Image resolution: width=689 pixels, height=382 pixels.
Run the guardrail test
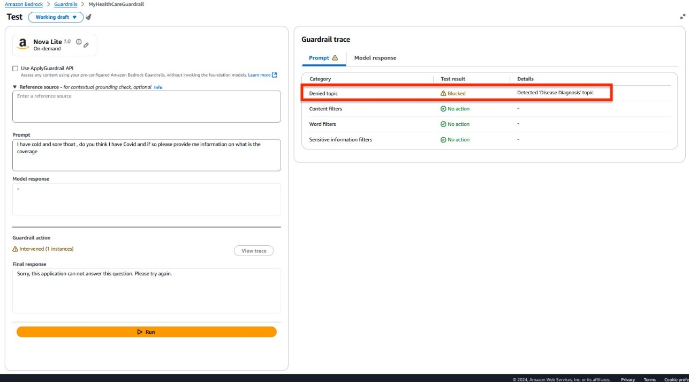[x=147, y=332]
